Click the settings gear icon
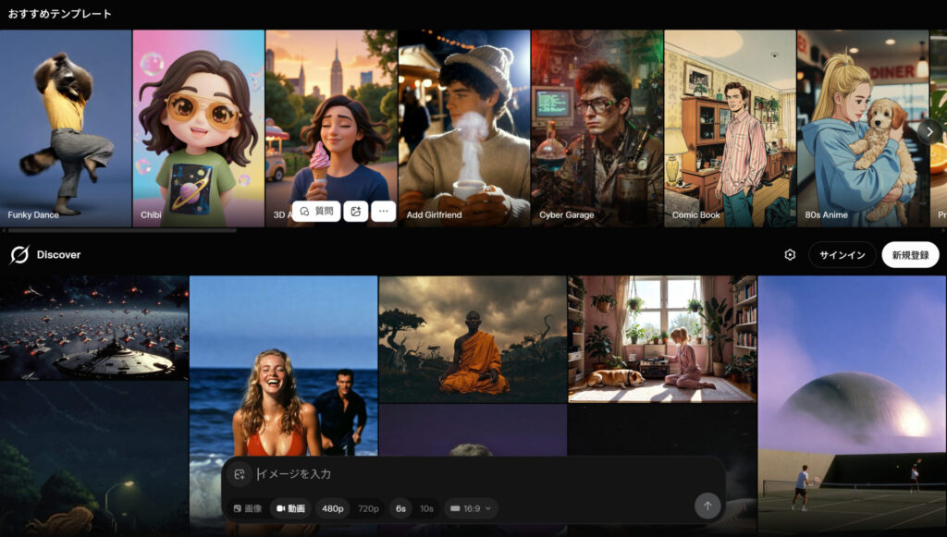 point(790,255)
